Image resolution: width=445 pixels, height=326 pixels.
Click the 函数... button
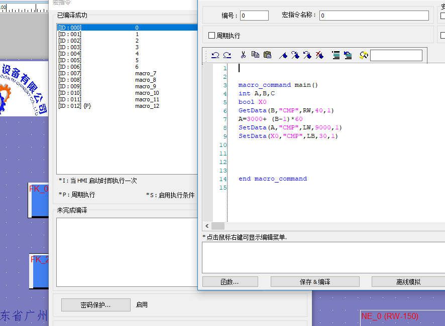[x=230, y=282]
